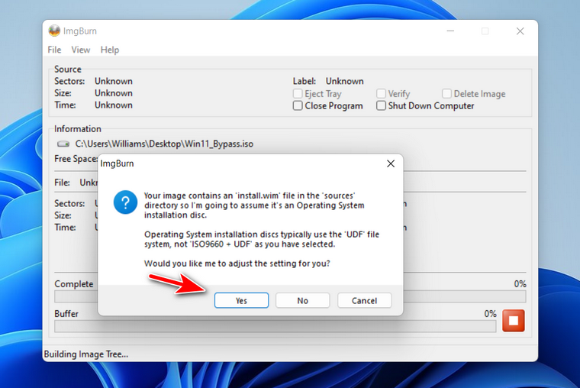Close the ImgBurn question dialog

pyautogui.click(x=391, y=163)
